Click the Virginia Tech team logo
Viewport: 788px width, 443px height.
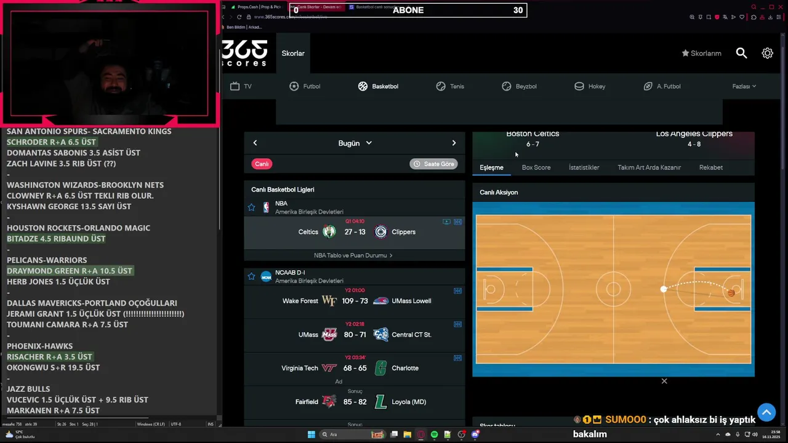click(329, 368)
